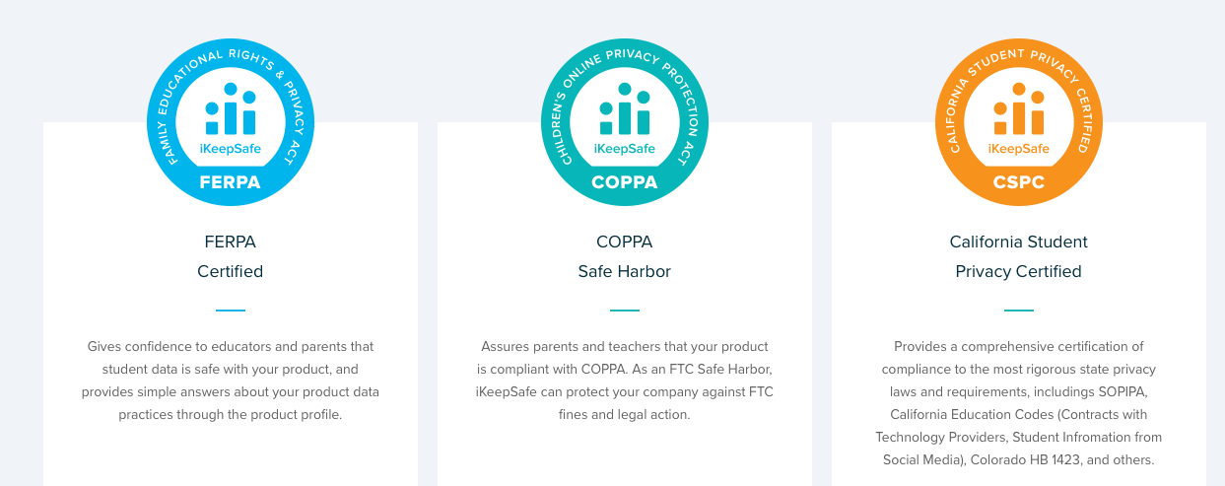Click the white "CSPC" label on the orange badge
Viewport: 1225px width, 486px height.
1019,182
